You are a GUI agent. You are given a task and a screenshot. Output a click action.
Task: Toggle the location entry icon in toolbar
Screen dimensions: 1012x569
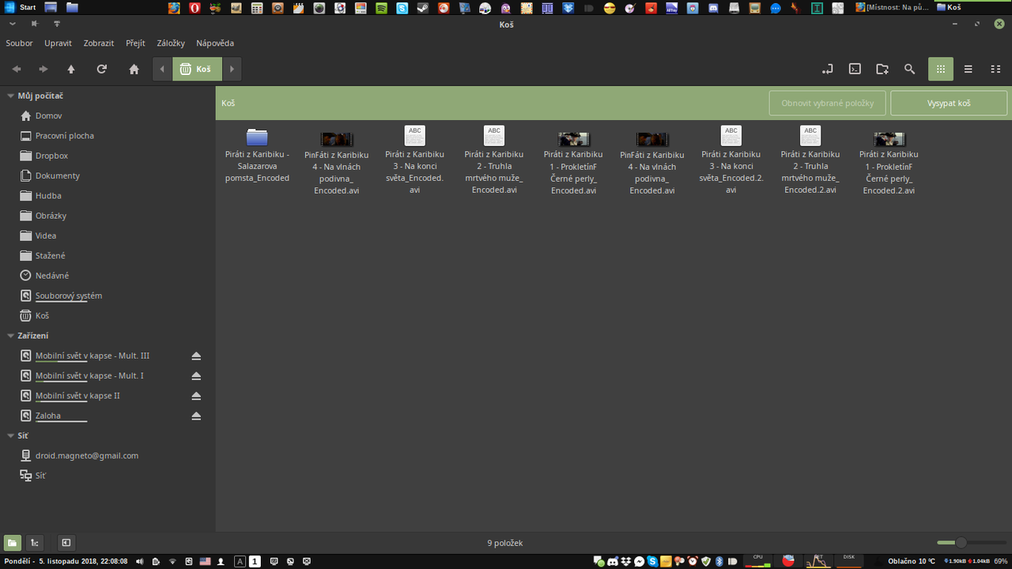(828, 69)
